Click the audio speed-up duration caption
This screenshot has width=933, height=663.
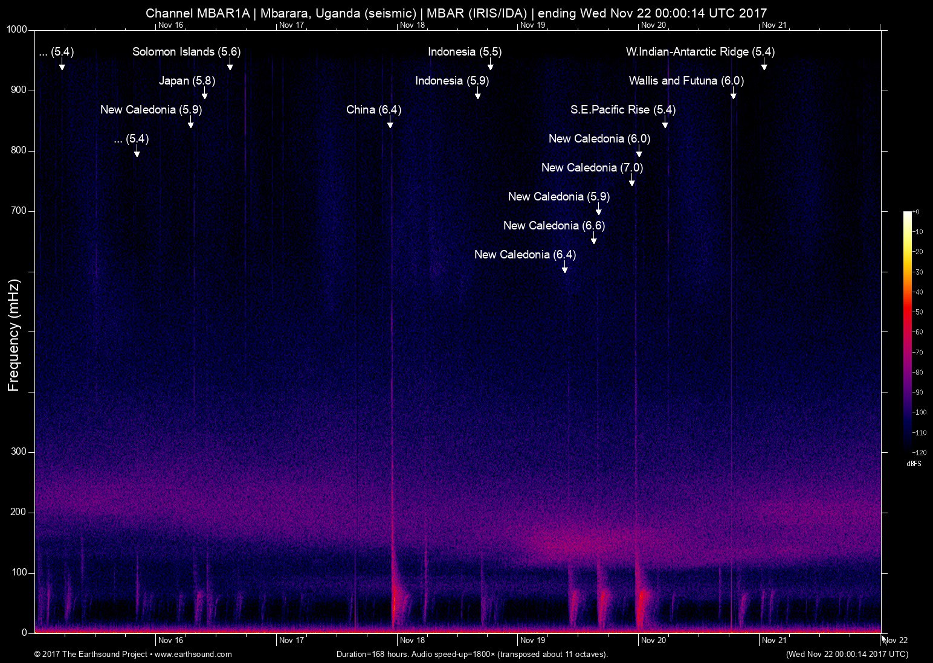coord(471,654)
